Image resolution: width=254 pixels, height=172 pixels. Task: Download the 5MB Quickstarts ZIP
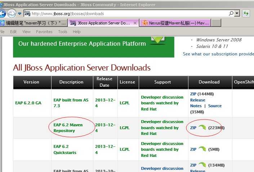[x=193, y=149]
